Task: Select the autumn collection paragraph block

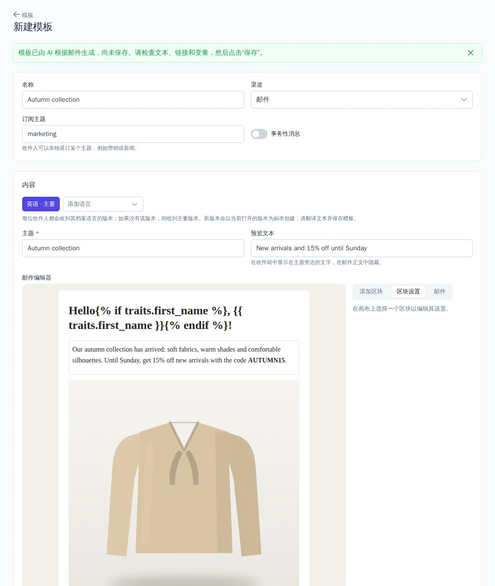Action: (184, 357)
